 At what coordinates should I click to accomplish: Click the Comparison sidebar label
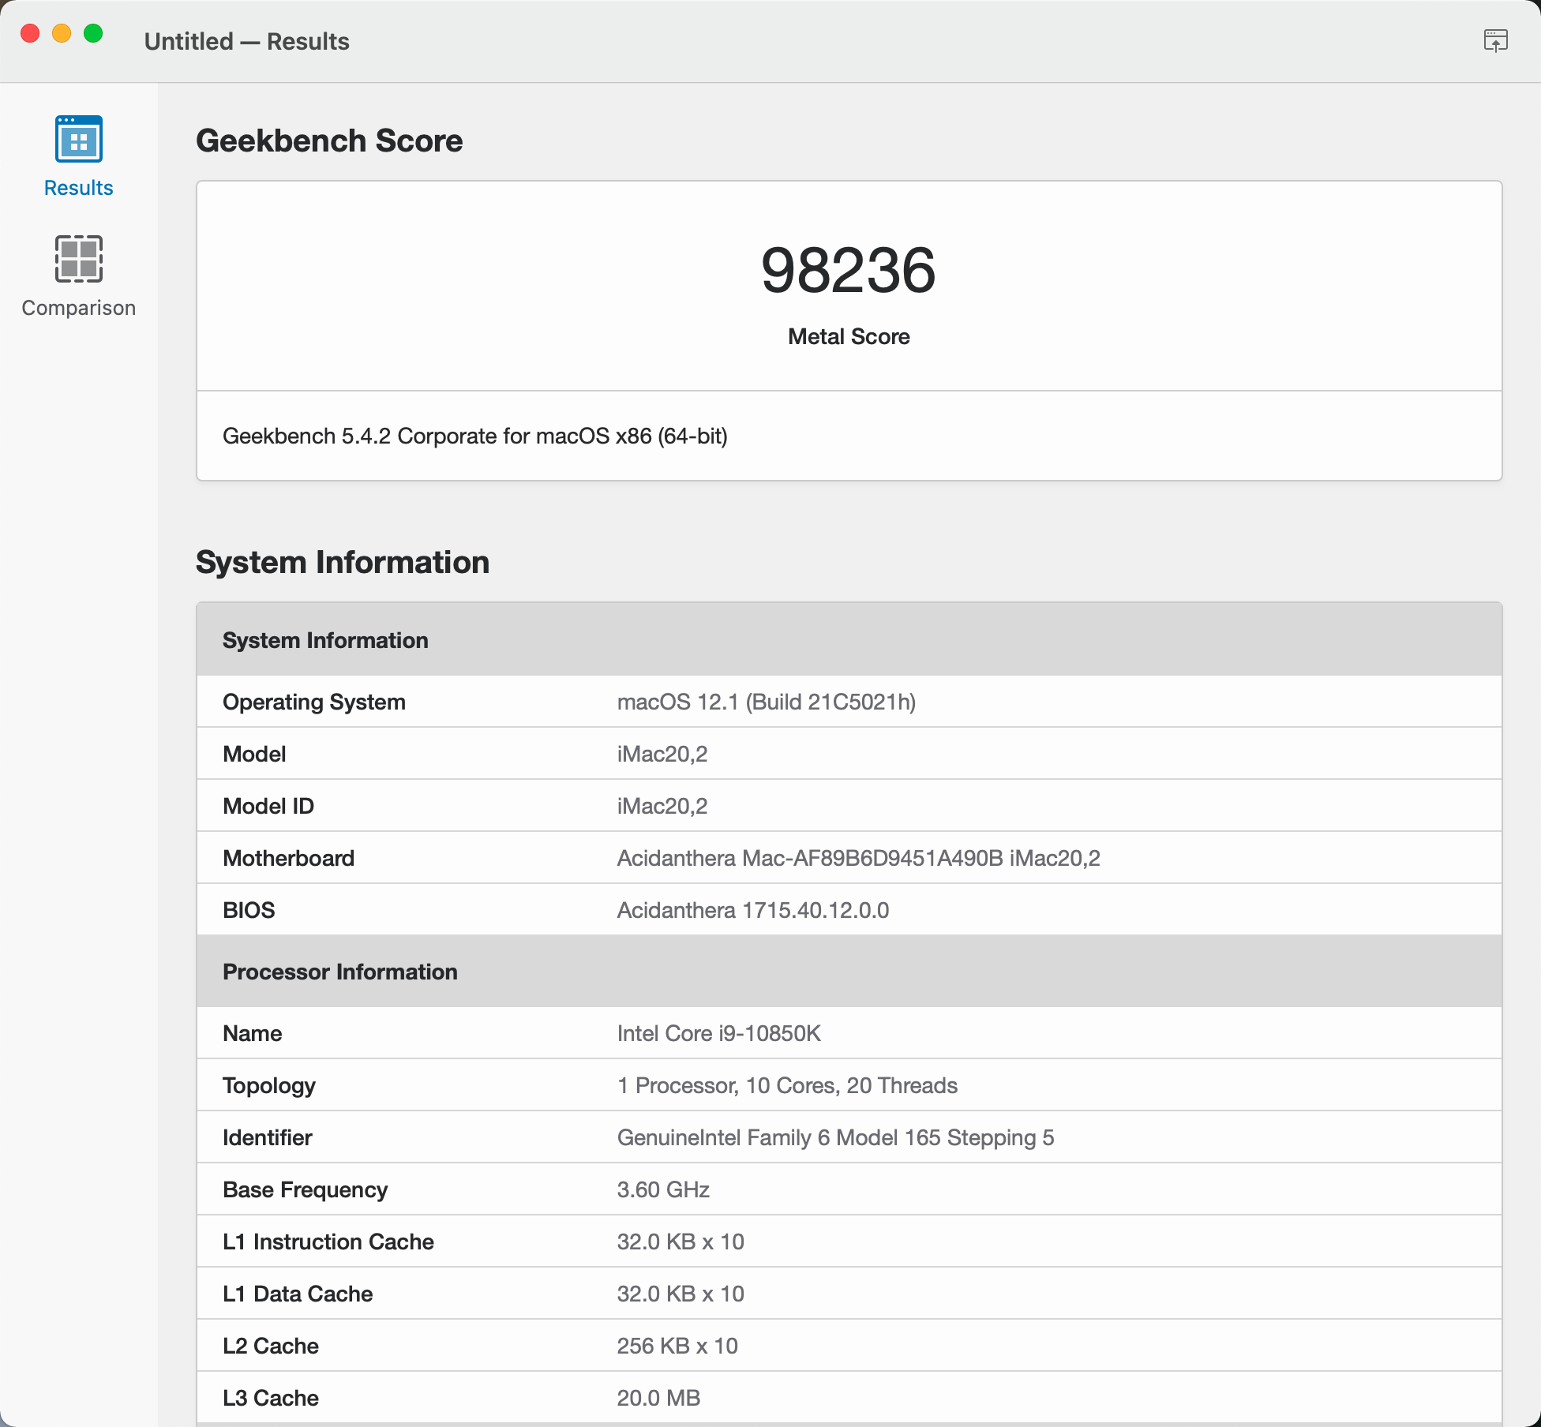click(78, 308)
